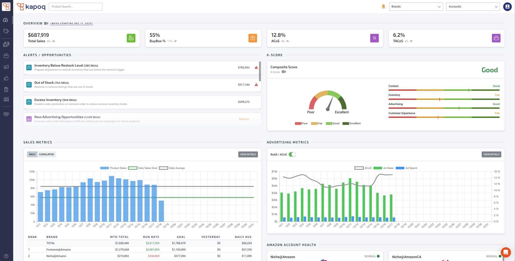
Task: Open the analytics chart icon in sidebar
Action: pyautogui.click(x=6, y=99)
